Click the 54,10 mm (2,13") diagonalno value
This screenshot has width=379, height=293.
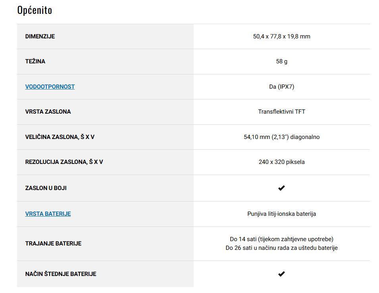click(x=282, y=137)
